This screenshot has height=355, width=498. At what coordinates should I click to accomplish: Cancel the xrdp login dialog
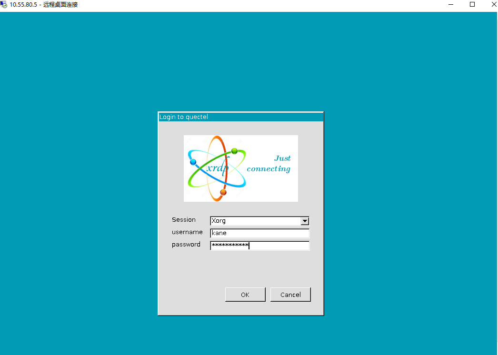pos(290,295)
